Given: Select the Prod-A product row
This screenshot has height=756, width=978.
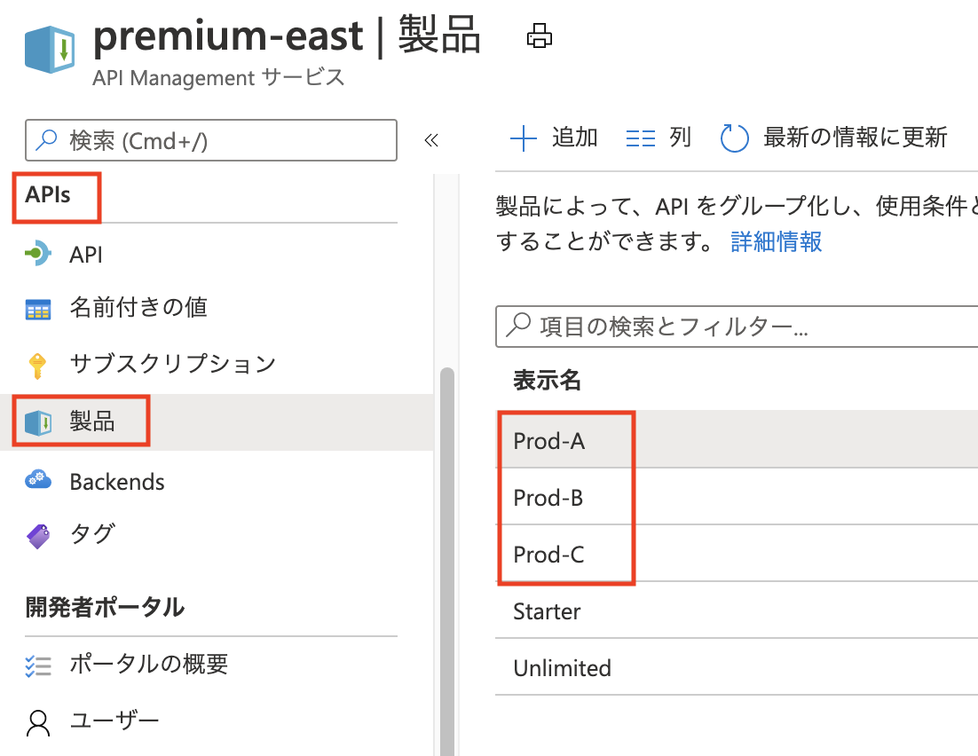Looking at the screenshot, I should click(737, 440).
